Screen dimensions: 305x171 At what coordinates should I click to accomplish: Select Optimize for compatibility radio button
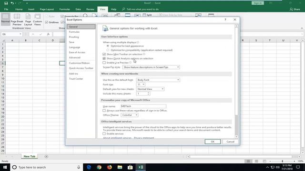(x=108, y=50)
